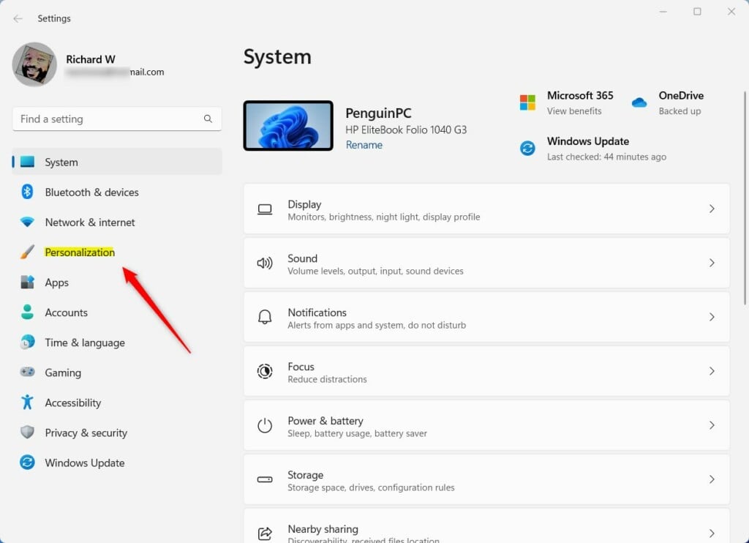Click Windows Update Last checked text
The height and width of the screenshot is (543, 749).
tap(606, 157)
